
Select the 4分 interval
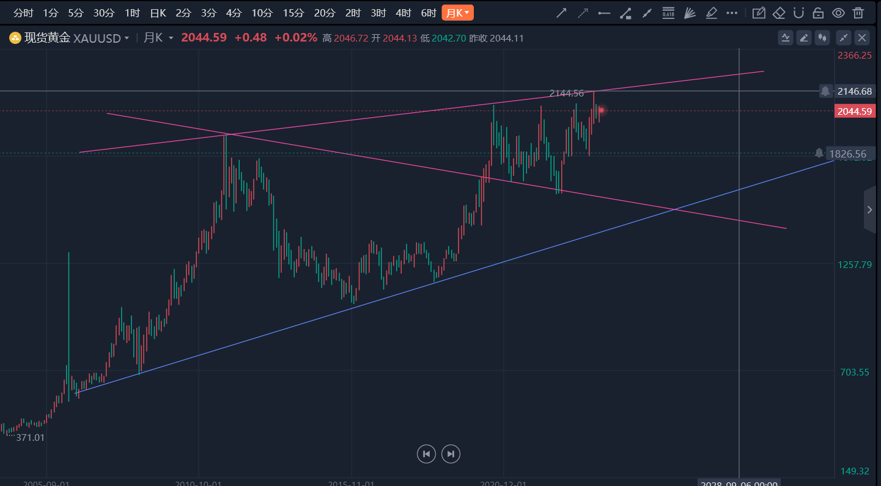coord(234,13)
